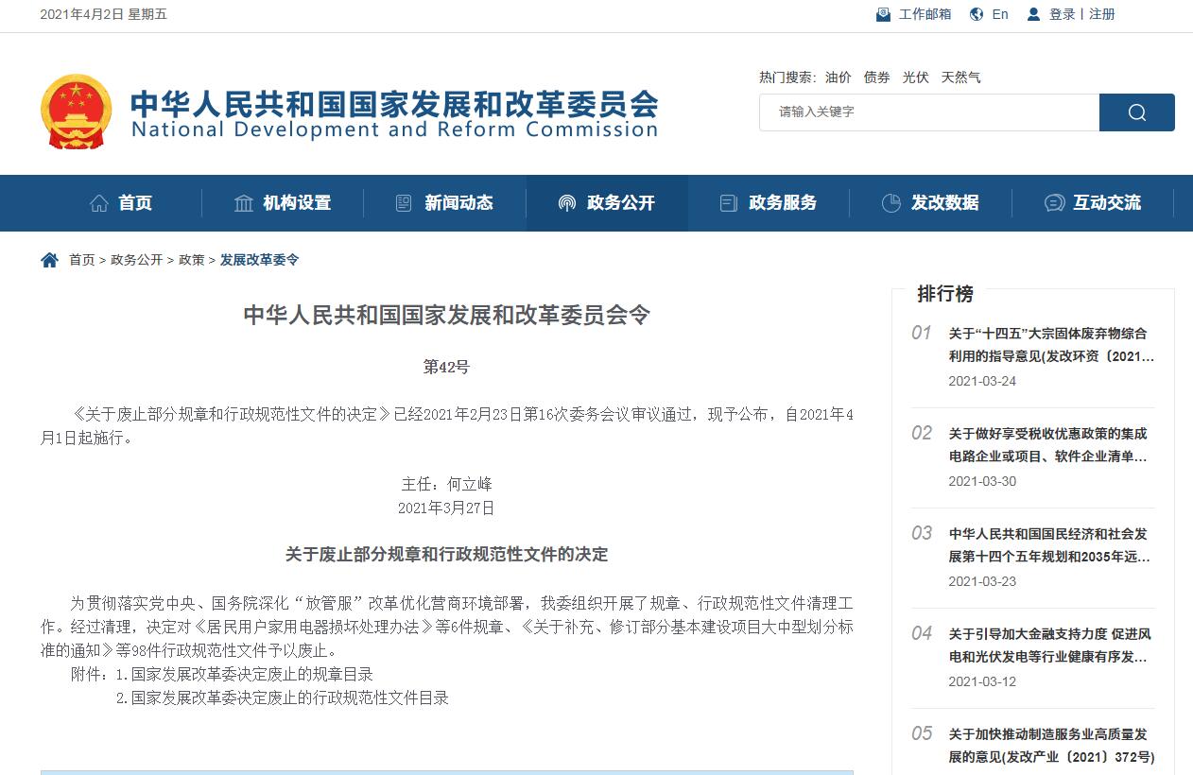This screenshot has height=775, width=1193.
Task: Click the order number 第42号
Action: coord(446,367)
